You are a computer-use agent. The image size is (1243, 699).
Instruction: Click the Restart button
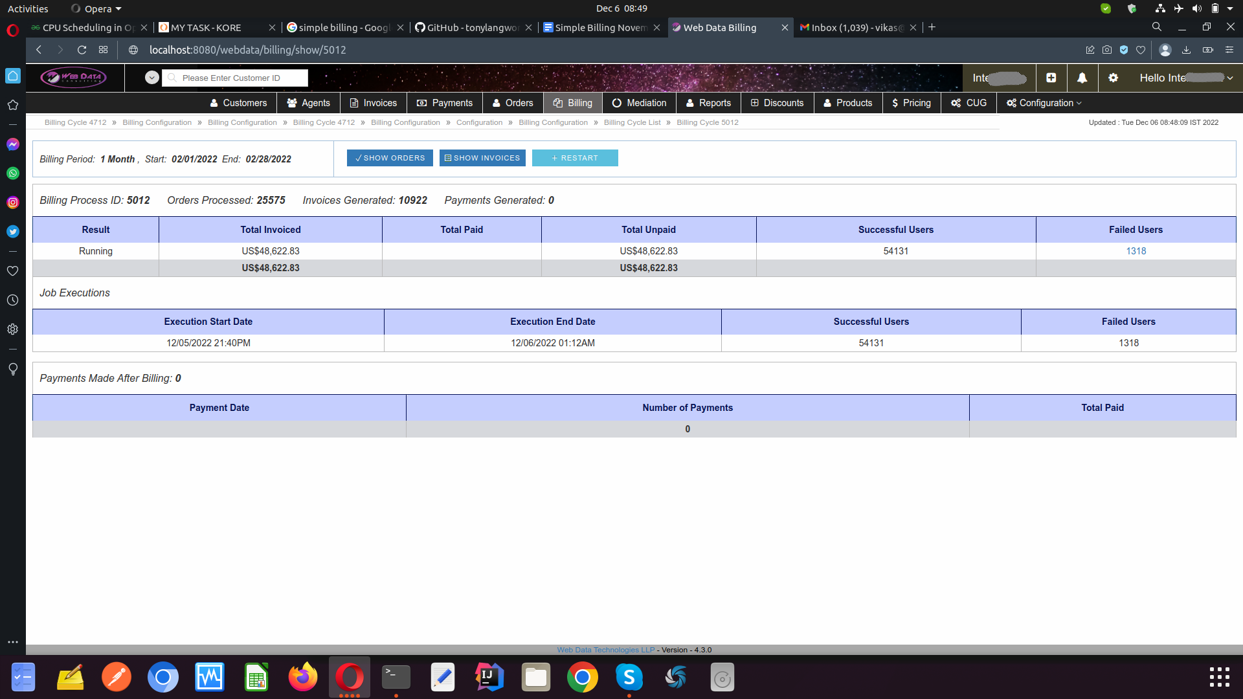click(574, 158)
